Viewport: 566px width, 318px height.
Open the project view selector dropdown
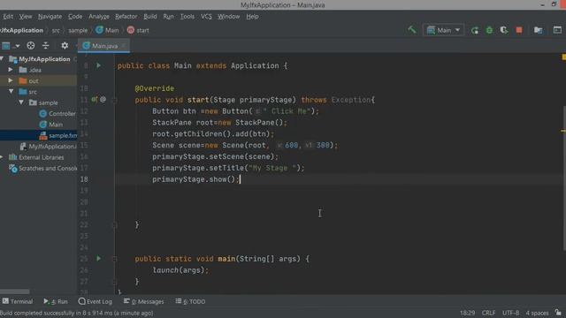(10, 46)
